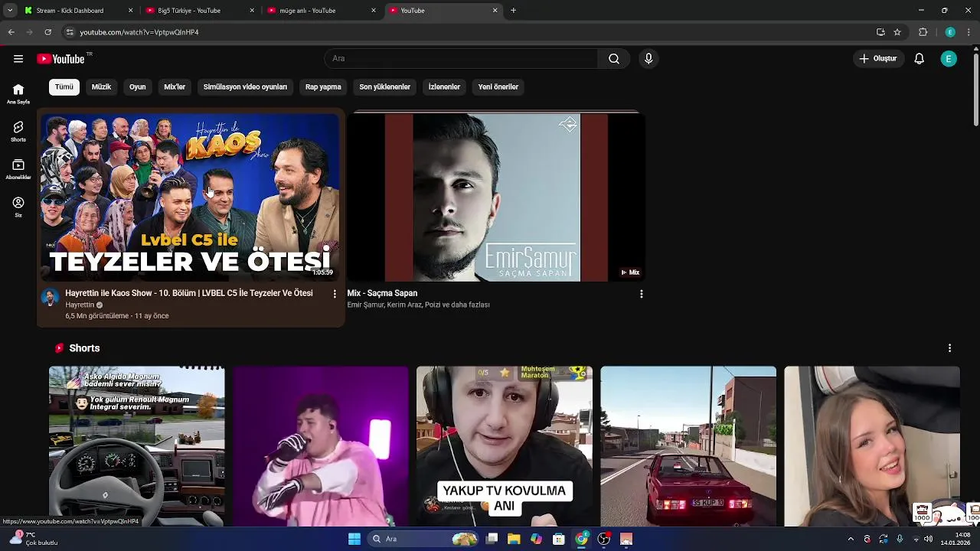Open YouTube notifications bell
The image size is (980, 551).
click(x=920, y=59)
